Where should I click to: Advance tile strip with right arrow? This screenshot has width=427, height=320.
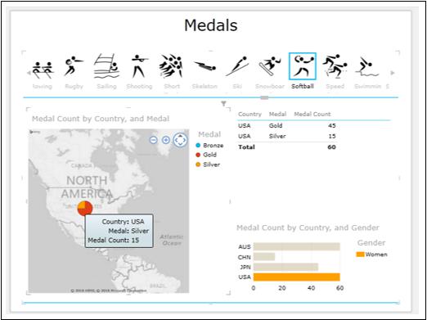point(393,73)
